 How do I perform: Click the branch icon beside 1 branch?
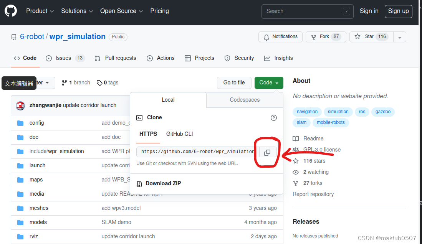[x=64, y=83]
